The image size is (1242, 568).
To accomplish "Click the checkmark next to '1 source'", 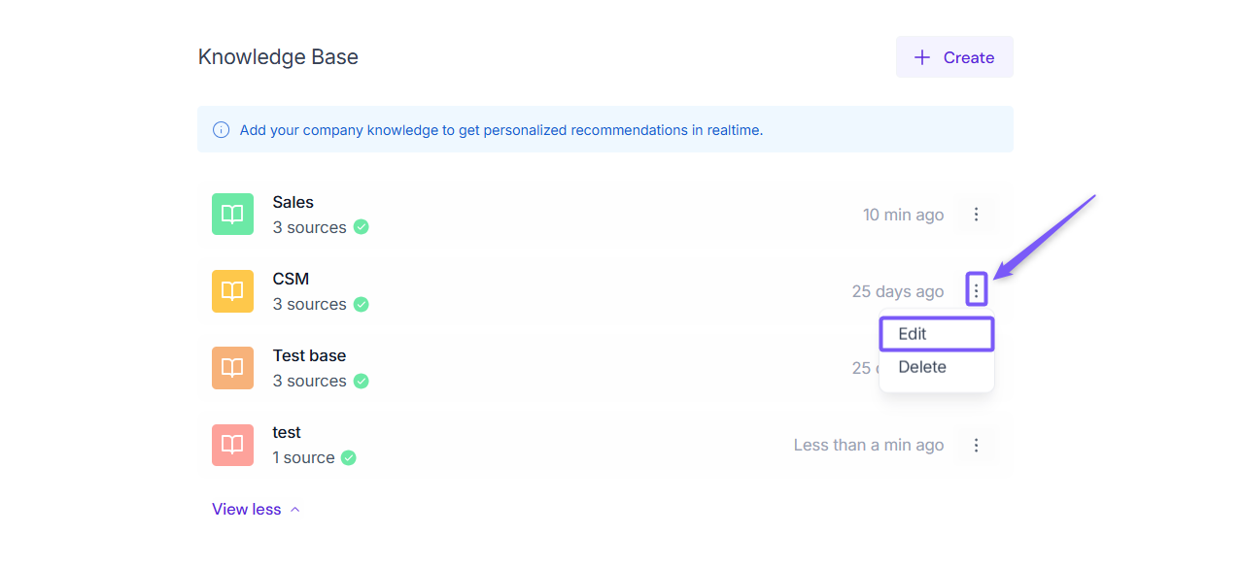I will pyautogui.click(x=348, y=457).
